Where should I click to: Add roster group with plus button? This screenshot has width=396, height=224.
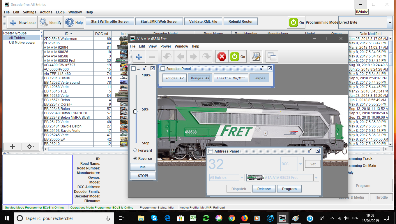(12, 147)
